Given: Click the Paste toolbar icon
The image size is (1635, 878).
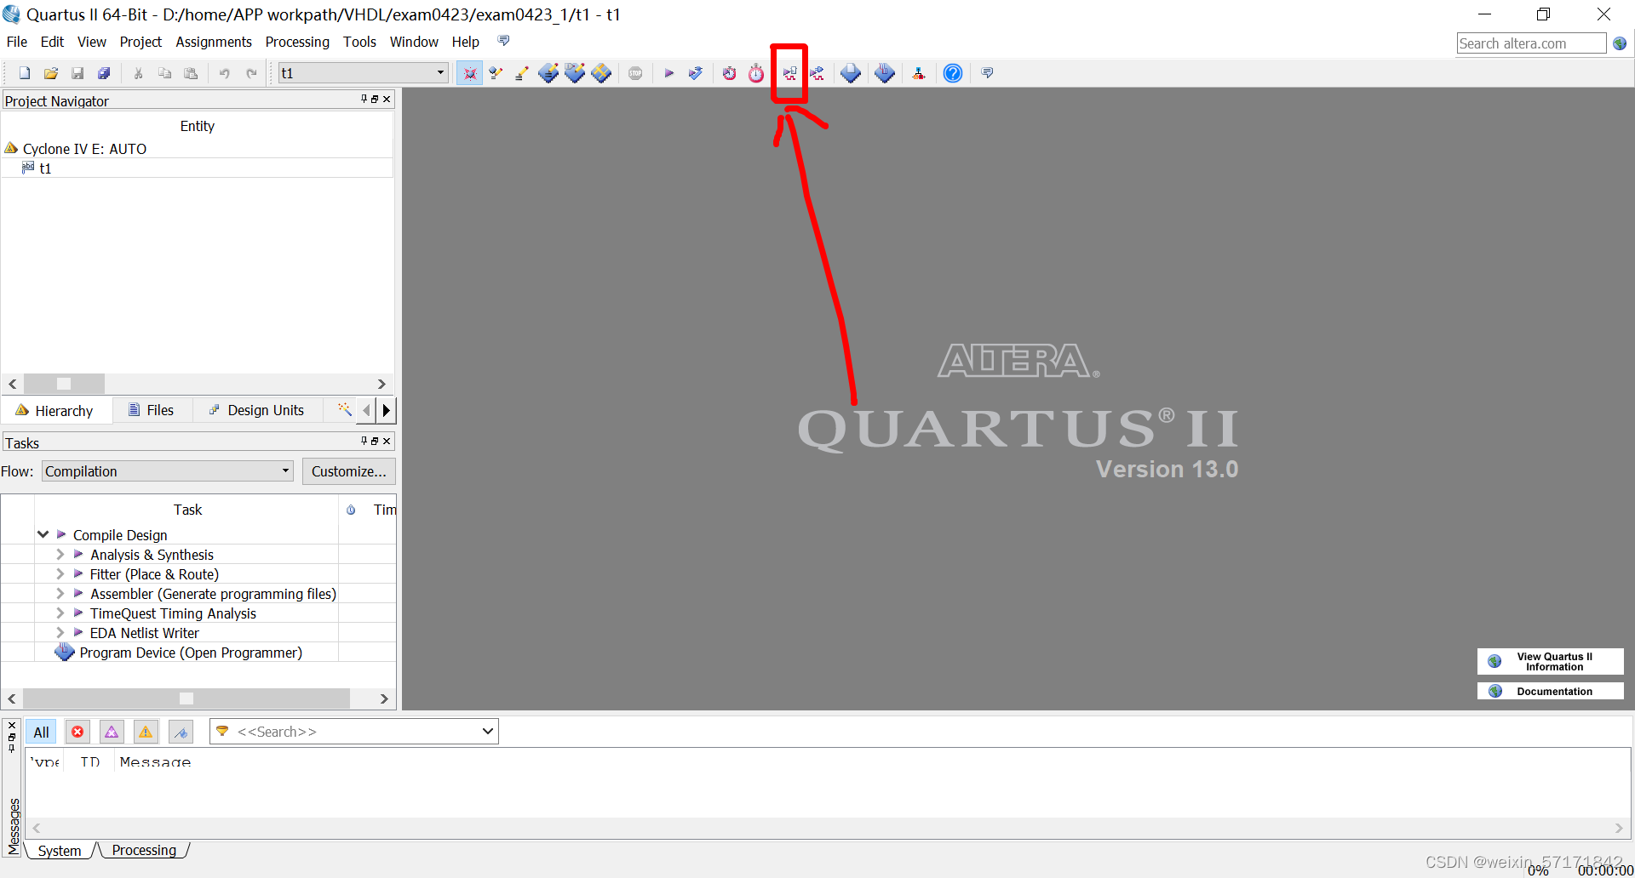Looking at the screenshot, I should pyautogui.click(x=191, y=73).
